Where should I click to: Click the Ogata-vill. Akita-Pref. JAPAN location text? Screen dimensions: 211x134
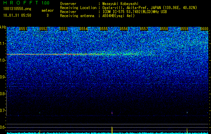point(150,8)
